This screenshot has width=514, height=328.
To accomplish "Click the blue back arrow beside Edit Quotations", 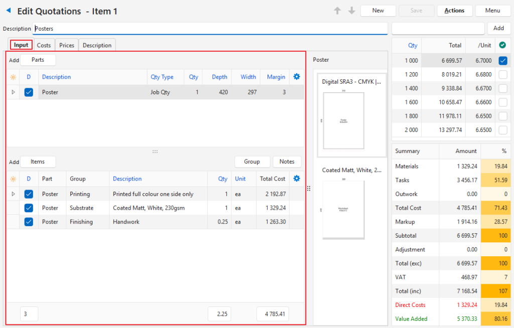I will click(x=8, y=11).
